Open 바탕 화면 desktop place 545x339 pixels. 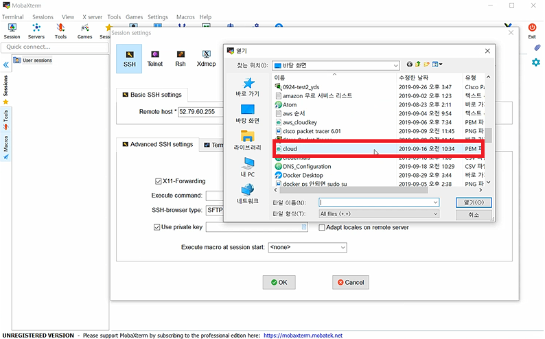coord(248,114)
